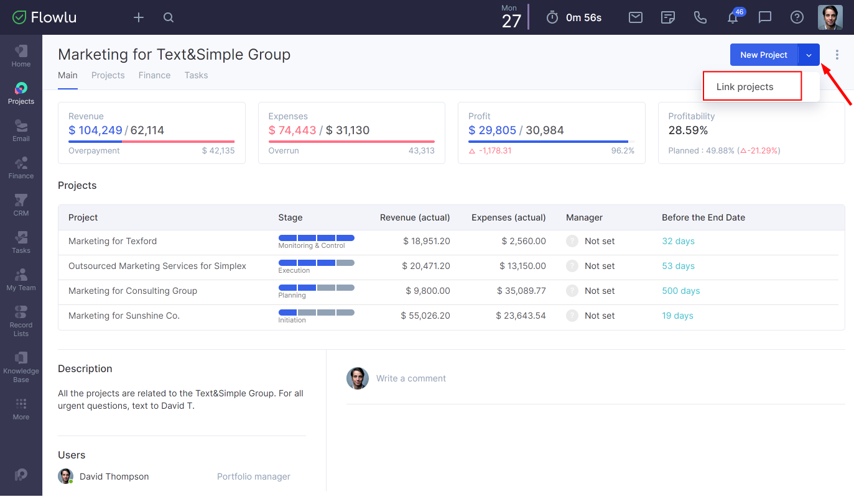Screen dimensions: 854x497
Task: Click the Profit $ 29,805 value
Action: (x=493, y=130)
